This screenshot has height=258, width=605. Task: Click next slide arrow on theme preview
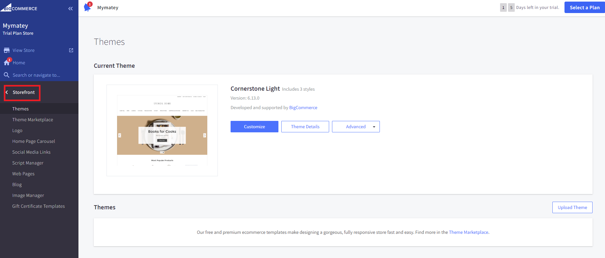tap(205, 135)
